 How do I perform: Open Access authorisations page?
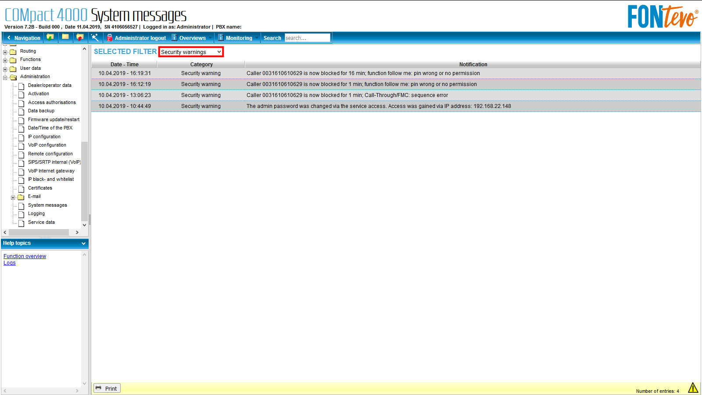click(52, 103)
